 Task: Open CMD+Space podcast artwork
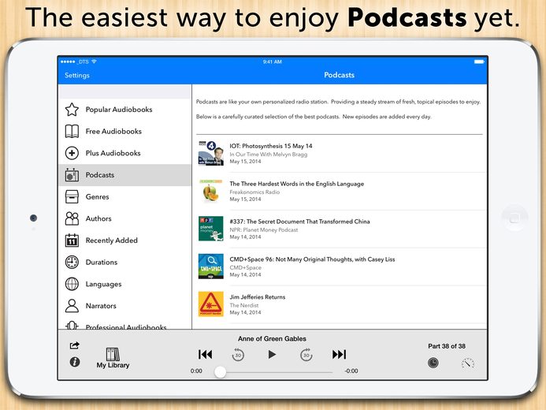(210, 266)
